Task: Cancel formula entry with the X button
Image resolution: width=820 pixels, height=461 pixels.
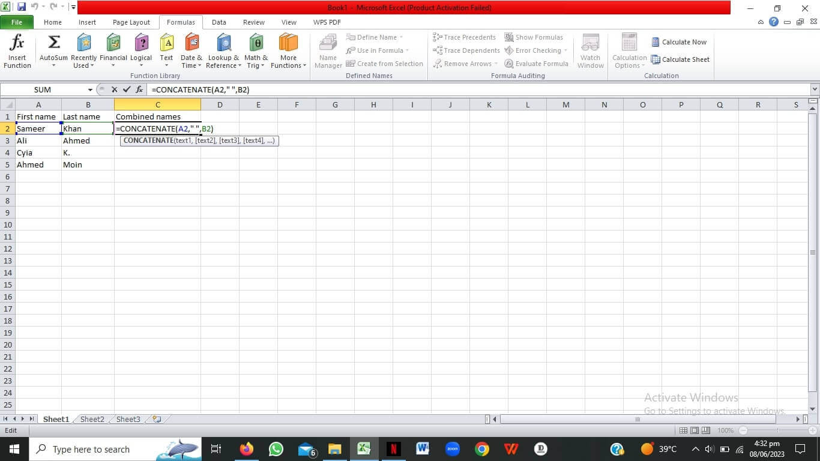Action: coord(114,89)
